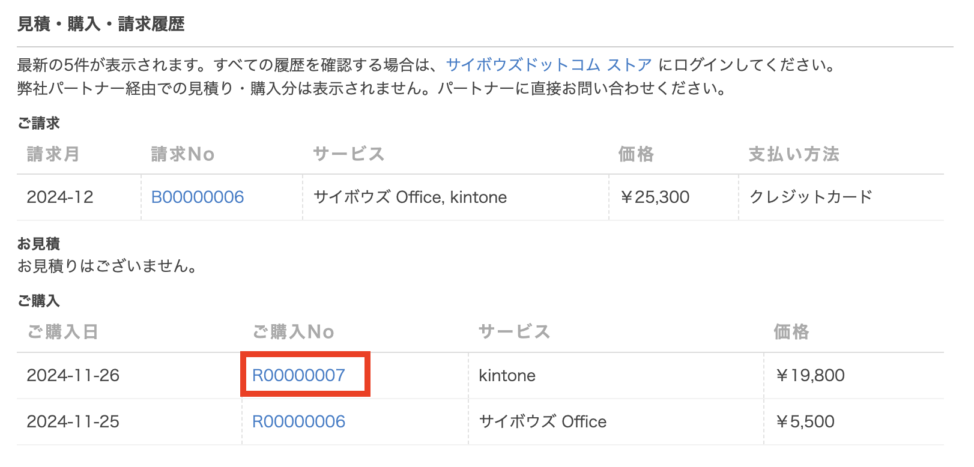Image resolution: width=974 pixels, height=467 pixels.
Task: Click the kintone service cell in purchases
Action: pyautogui.click(x=507, y=375)
